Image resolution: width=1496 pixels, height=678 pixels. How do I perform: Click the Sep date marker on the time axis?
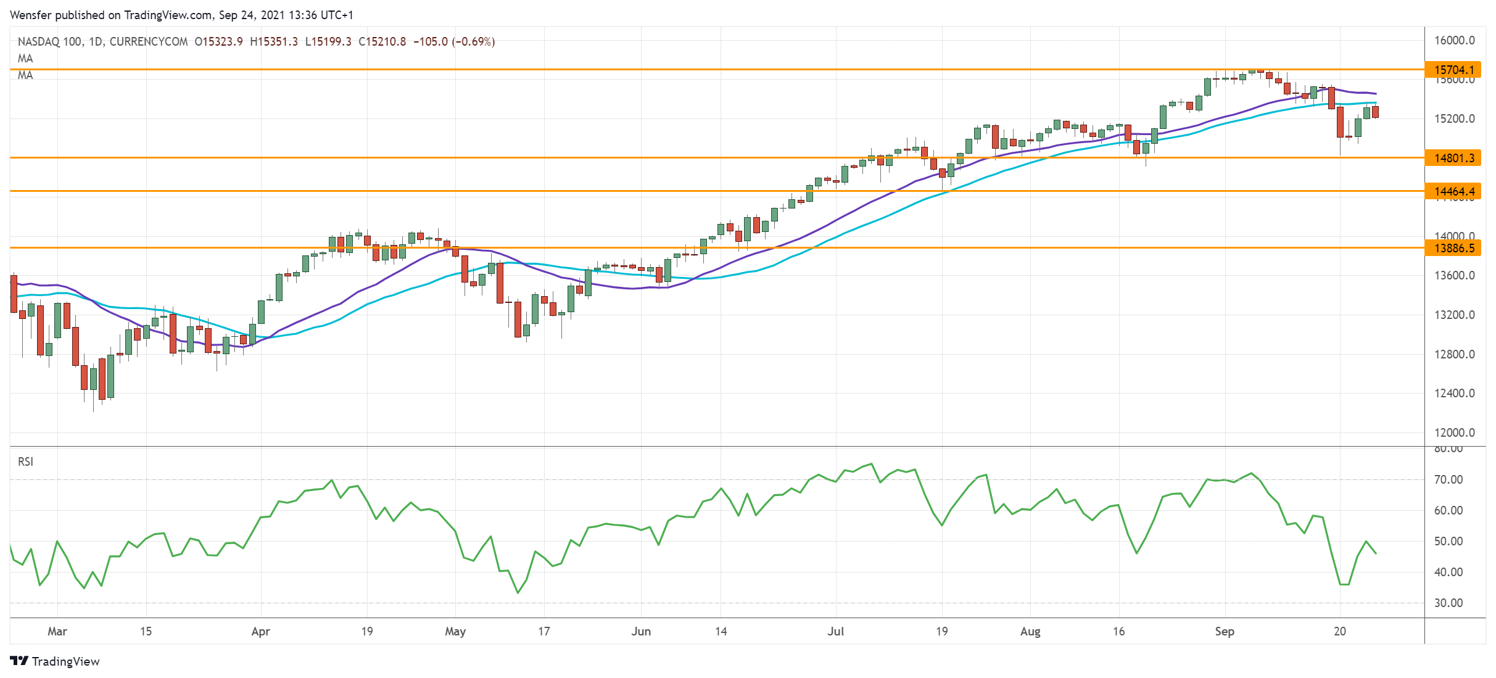click(1224, 631)
